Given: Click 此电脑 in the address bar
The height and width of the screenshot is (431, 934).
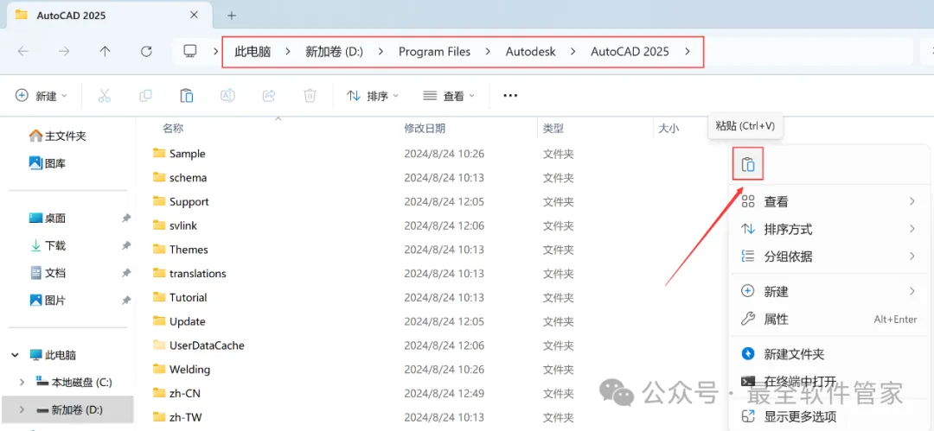Looking at the screenshot, I should [253, 52].
